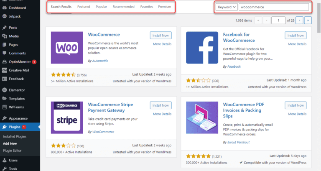Viewport: 321px width, 171px height.
Task: Open Jetpack from the sidebar
Action: pos(15,15)
